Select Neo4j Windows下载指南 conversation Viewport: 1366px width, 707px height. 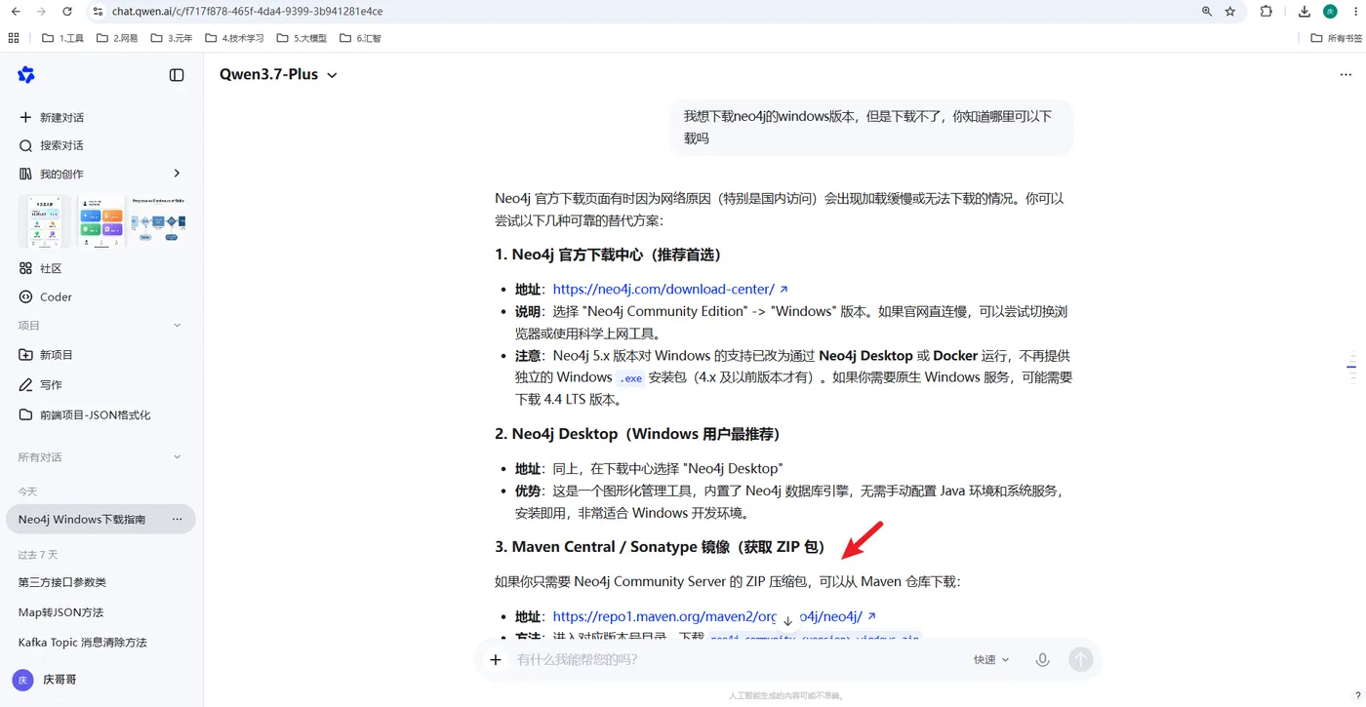coord(82,520)
